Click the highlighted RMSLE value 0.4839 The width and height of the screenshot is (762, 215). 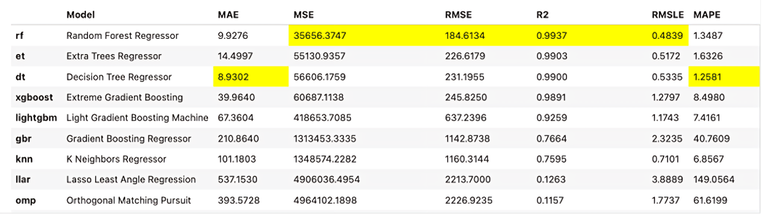[668, 36]
